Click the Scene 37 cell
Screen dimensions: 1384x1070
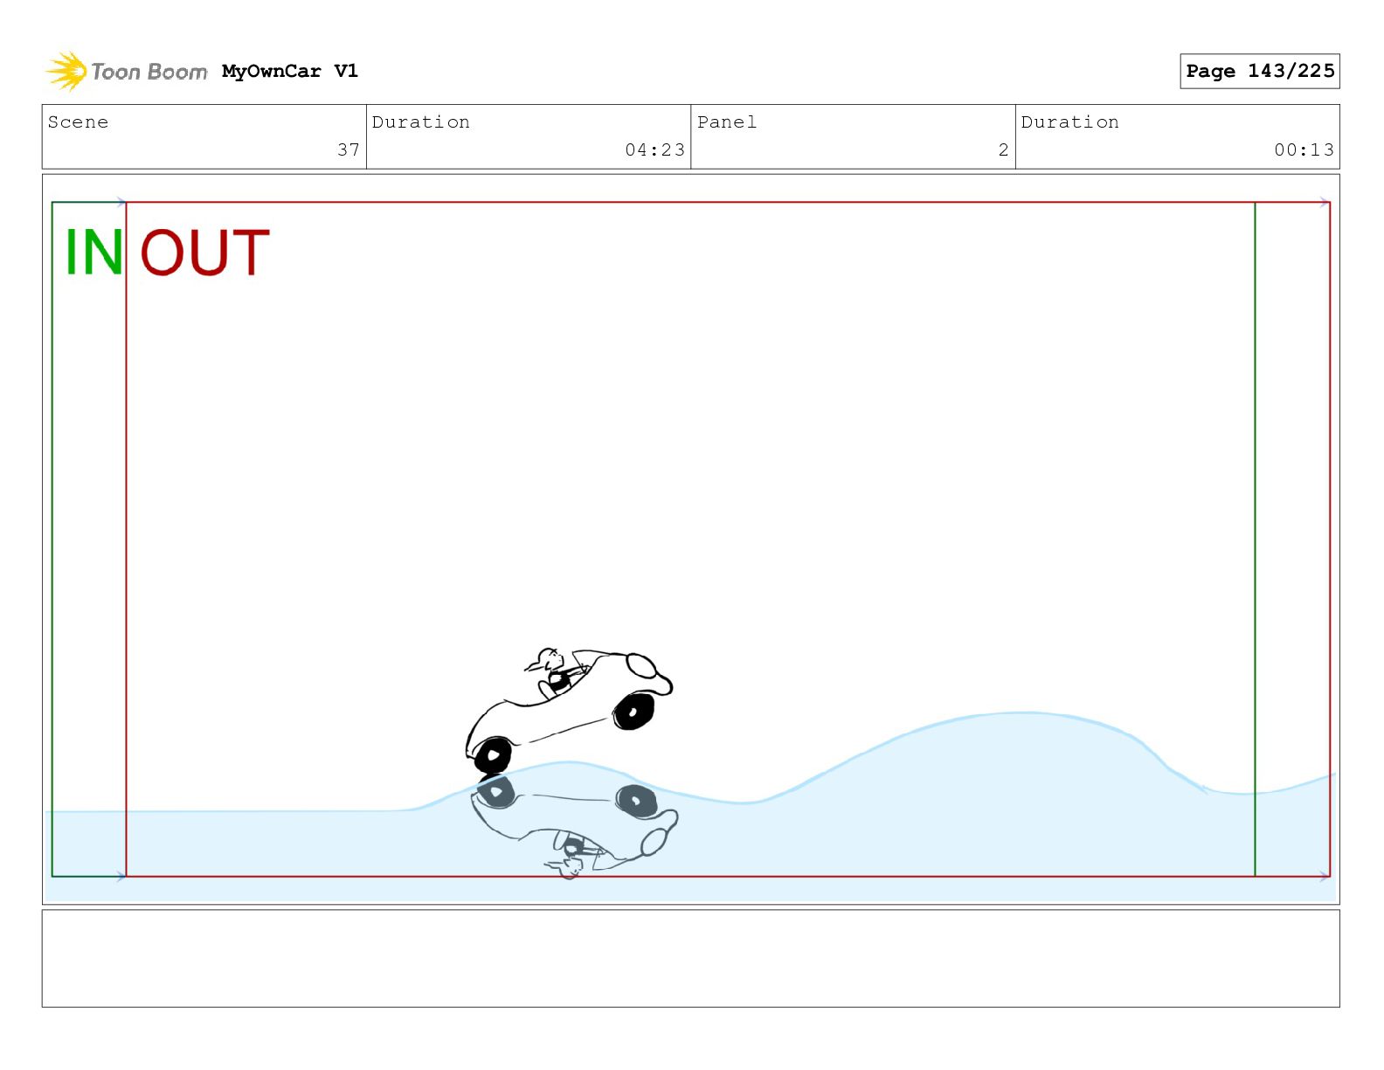(x=204, y=136)
